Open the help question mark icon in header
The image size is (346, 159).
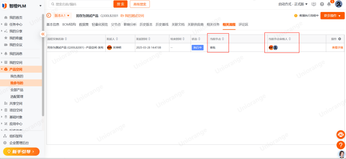point(322,4)
